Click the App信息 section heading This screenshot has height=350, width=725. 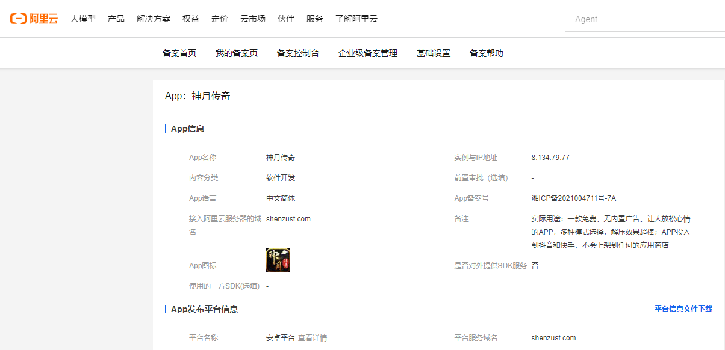point(187,129)
